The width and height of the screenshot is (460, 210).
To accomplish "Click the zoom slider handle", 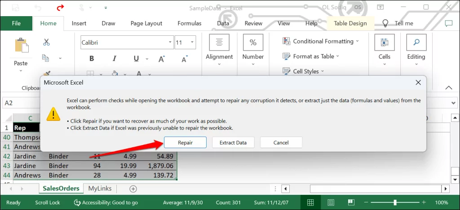I will (395, 202).
